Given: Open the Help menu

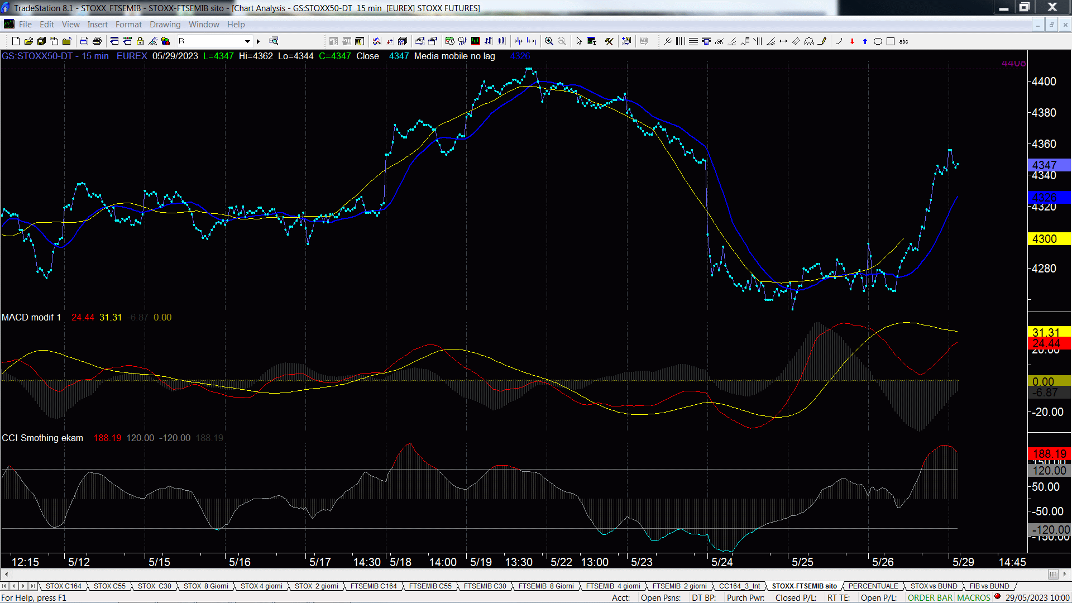Looking at the screenshot, I should (236, 25).
